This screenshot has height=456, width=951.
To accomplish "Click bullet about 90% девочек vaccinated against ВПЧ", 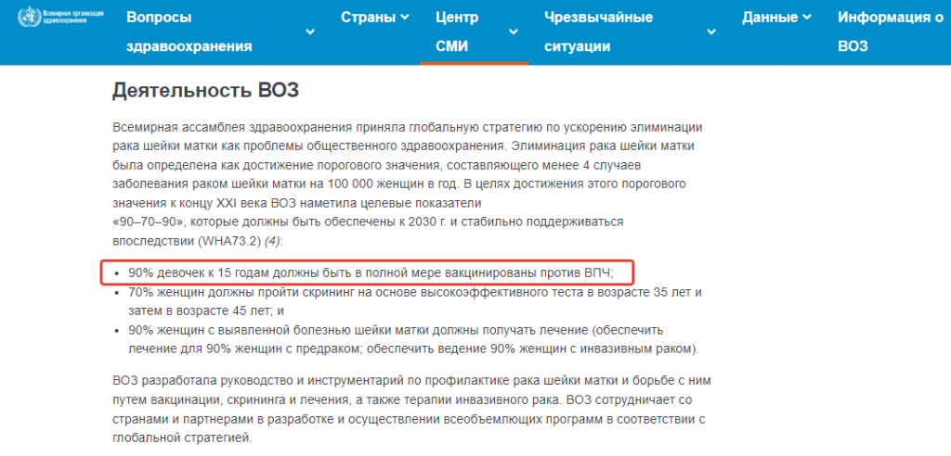I will click(x=371, y=272).
